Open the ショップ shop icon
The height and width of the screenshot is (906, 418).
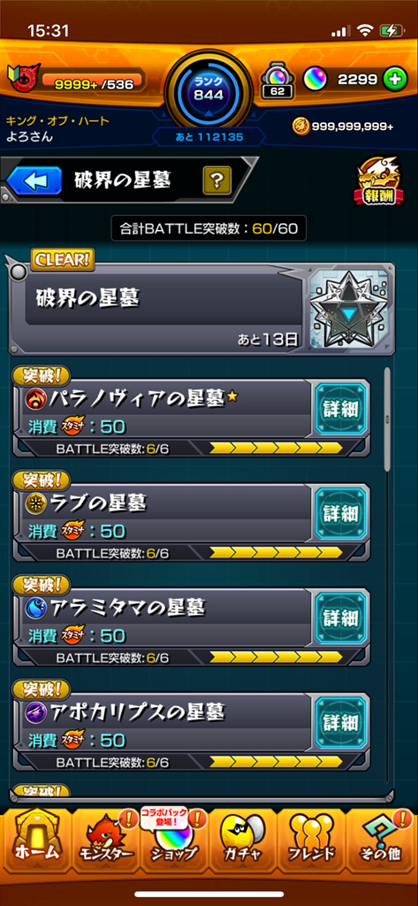173,841
